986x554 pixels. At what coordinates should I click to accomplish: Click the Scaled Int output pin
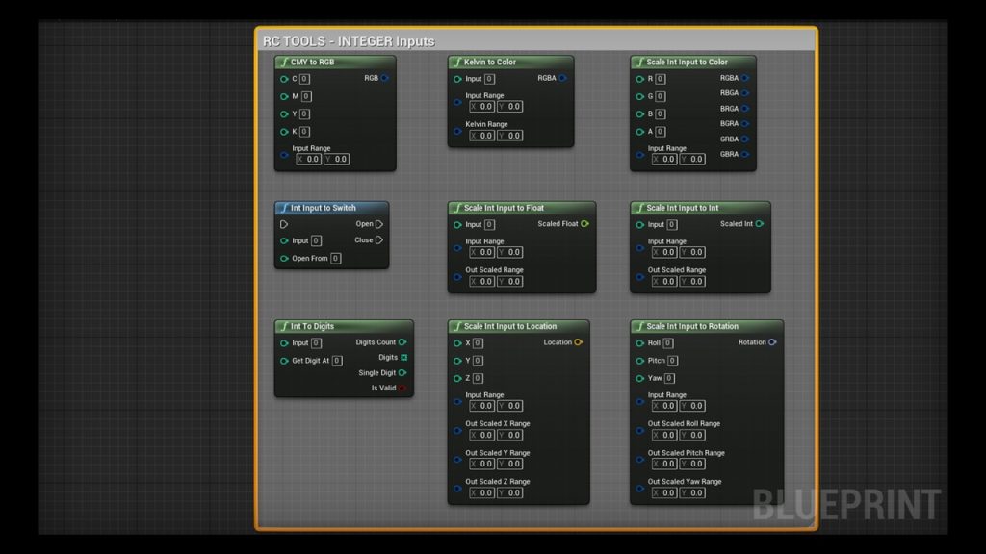point(760,224)
